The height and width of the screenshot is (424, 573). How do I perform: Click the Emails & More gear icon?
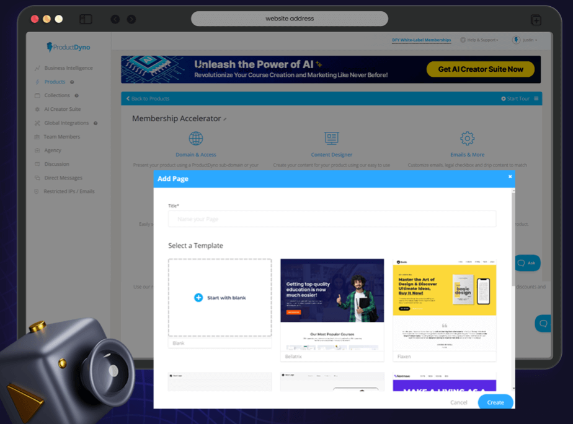click(467, 139)
